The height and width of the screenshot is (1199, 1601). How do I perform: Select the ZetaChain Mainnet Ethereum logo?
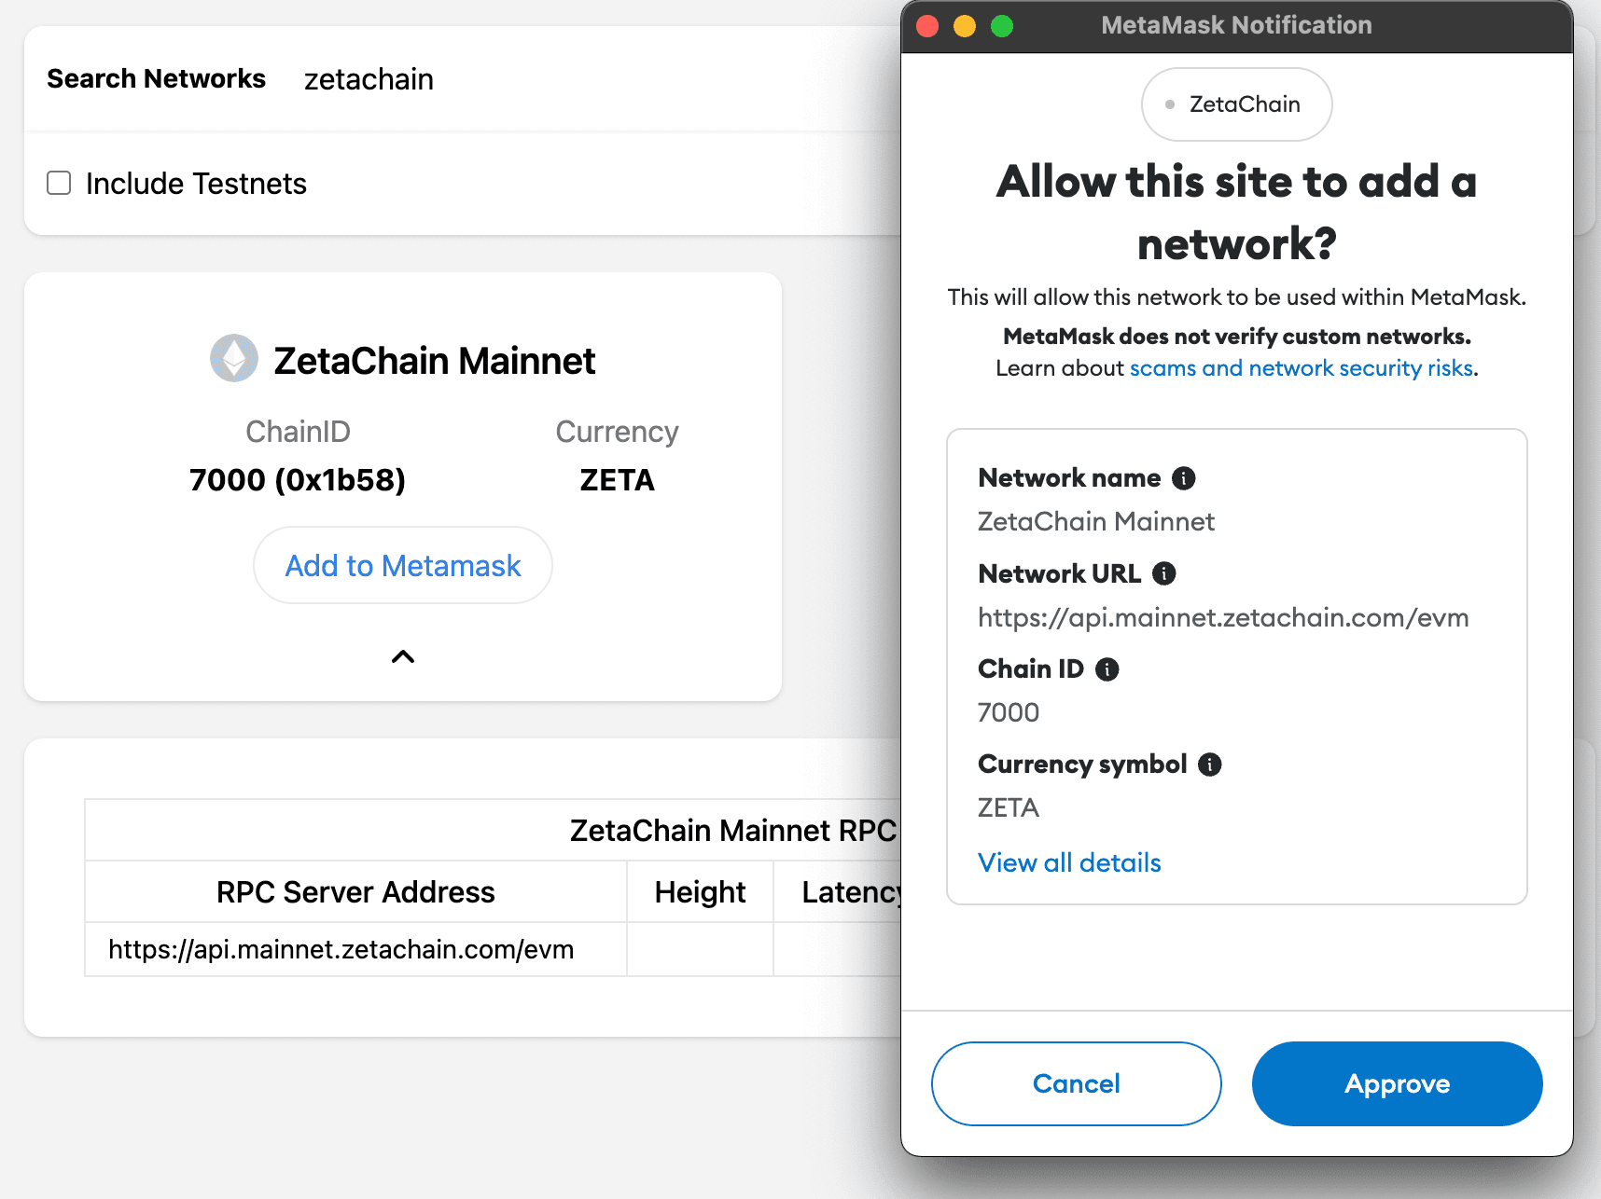point(234,358)
